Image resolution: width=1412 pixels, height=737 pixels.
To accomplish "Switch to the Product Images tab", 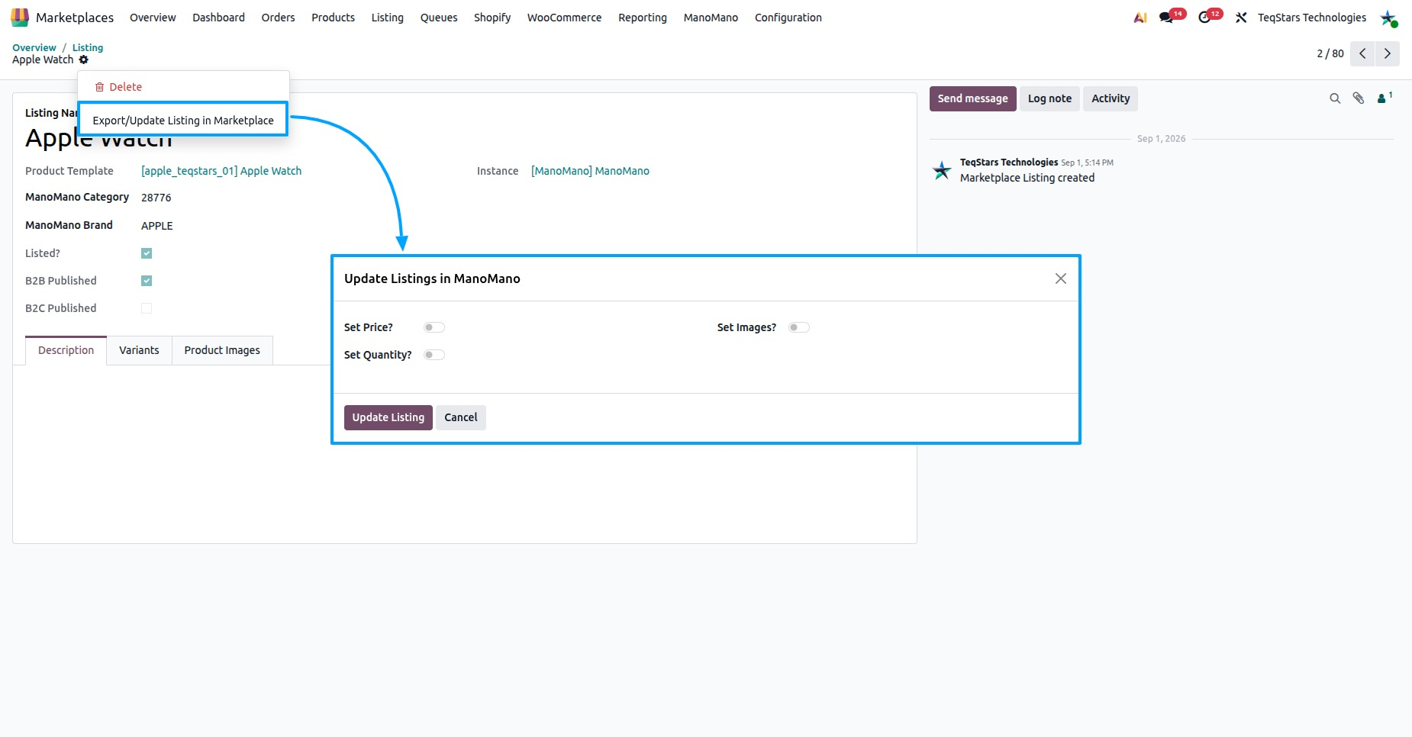I will tap(222, 350).
